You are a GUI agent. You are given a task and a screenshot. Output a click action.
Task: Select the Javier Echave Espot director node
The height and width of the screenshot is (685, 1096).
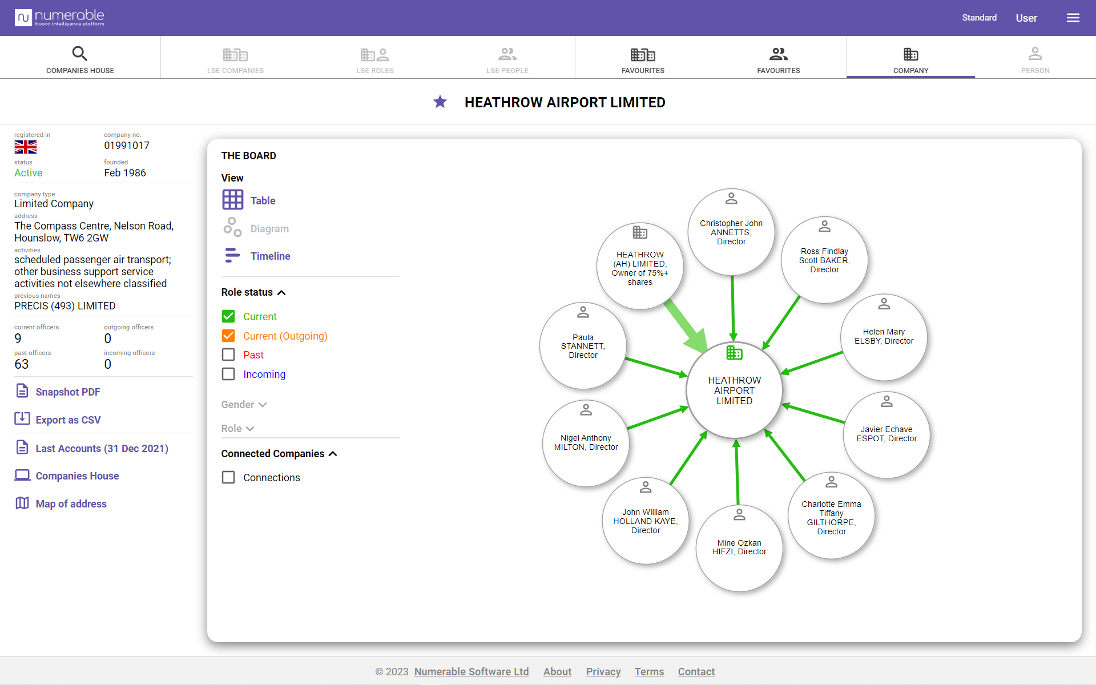887,435
